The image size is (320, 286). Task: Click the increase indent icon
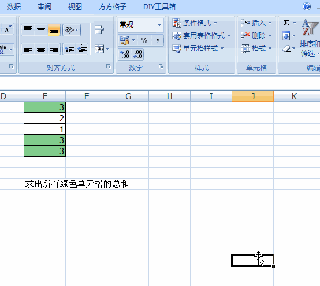pyautogui.click(x=82, y=49)
